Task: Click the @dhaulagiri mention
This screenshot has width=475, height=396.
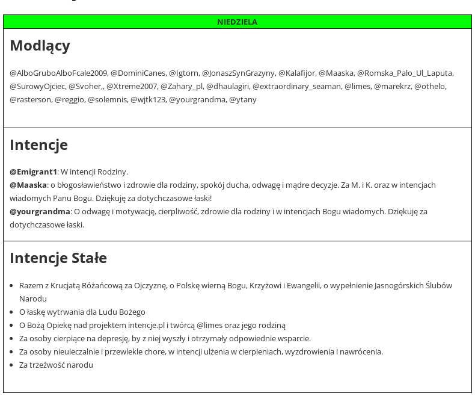Action: click(227, 87)
